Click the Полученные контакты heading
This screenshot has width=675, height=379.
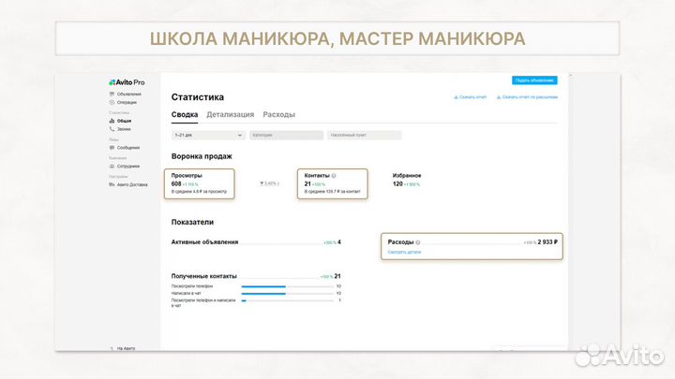click(x=204, y=276)
